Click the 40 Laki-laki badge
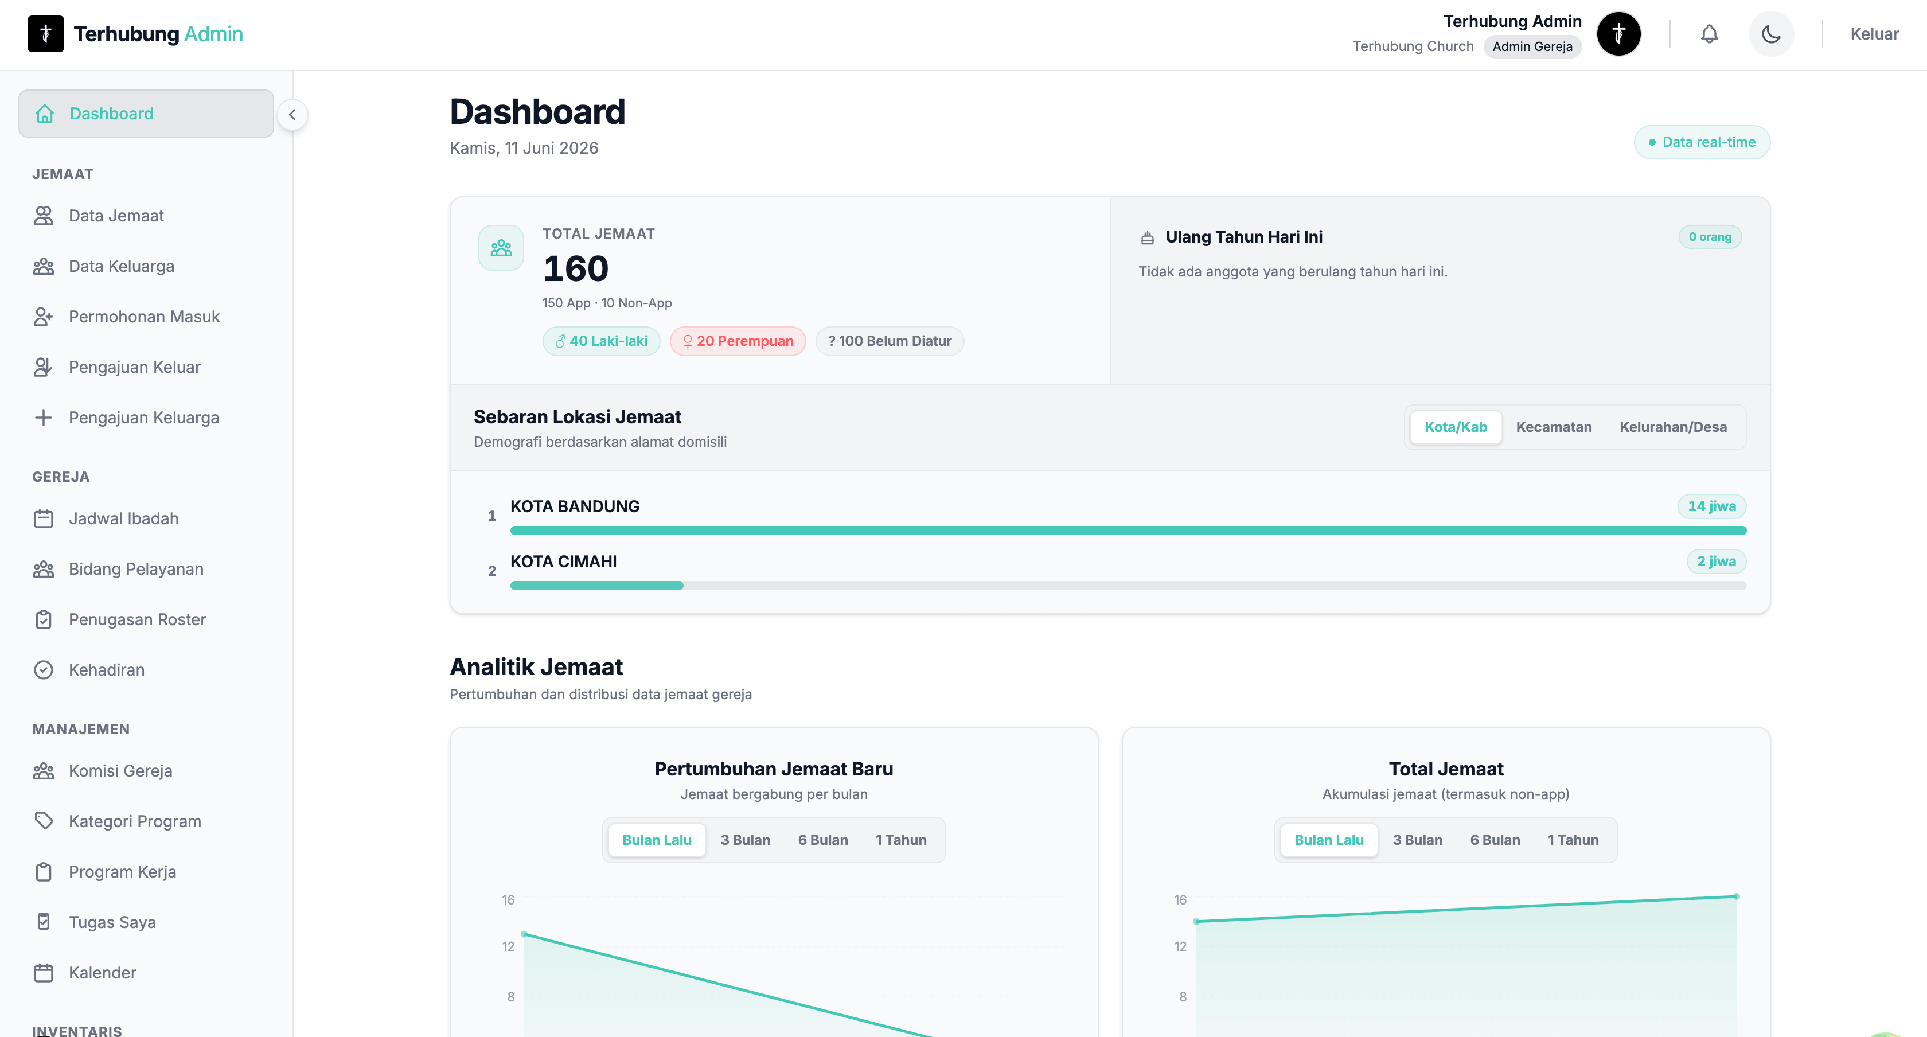Screen dimensions: 1927x1037 [x=602, y=341]
